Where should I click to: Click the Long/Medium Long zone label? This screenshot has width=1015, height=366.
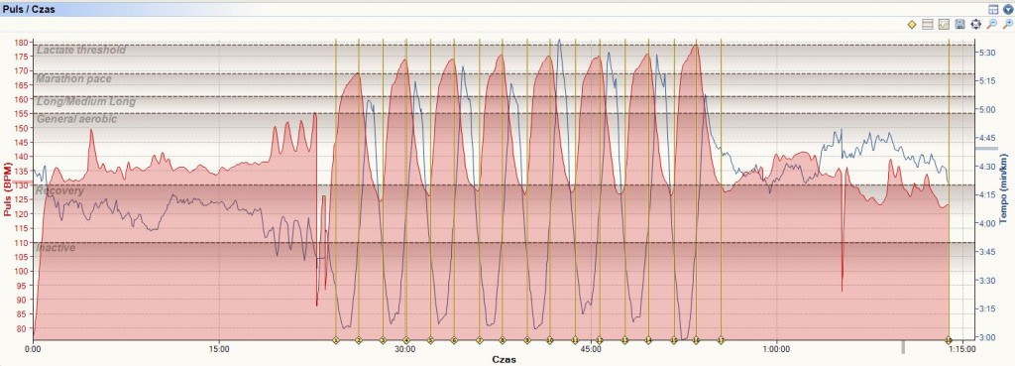(86, 102)
